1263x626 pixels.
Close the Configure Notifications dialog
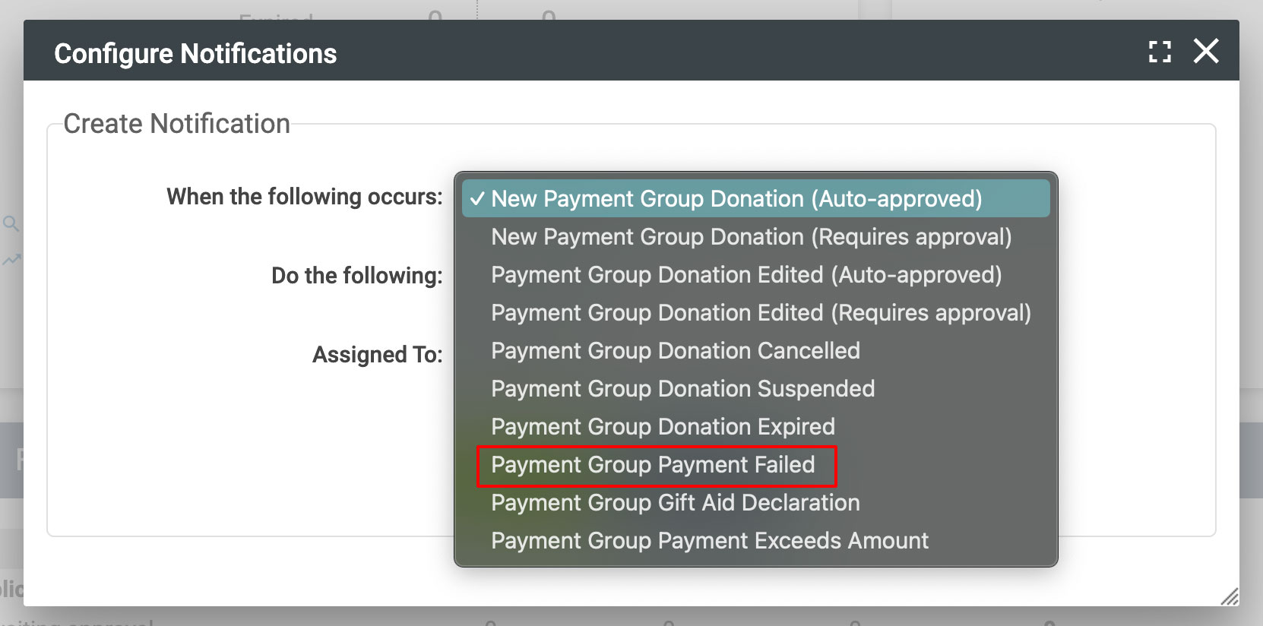(1207, 51)
